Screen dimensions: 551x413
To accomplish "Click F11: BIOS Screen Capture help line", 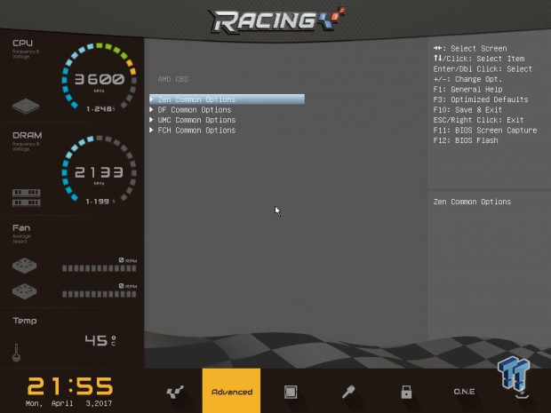I will pos(485,131).
